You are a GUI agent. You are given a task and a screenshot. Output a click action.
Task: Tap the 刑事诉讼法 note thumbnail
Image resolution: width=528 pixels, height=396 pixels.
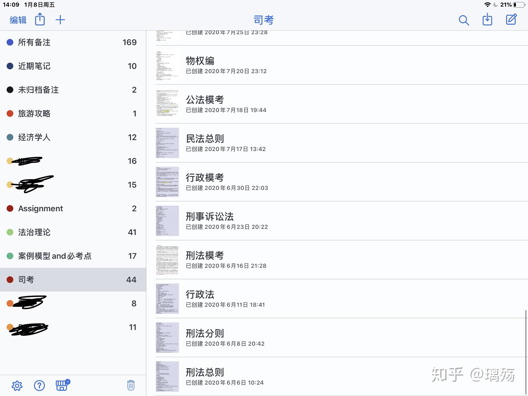(x=167, y=221)
